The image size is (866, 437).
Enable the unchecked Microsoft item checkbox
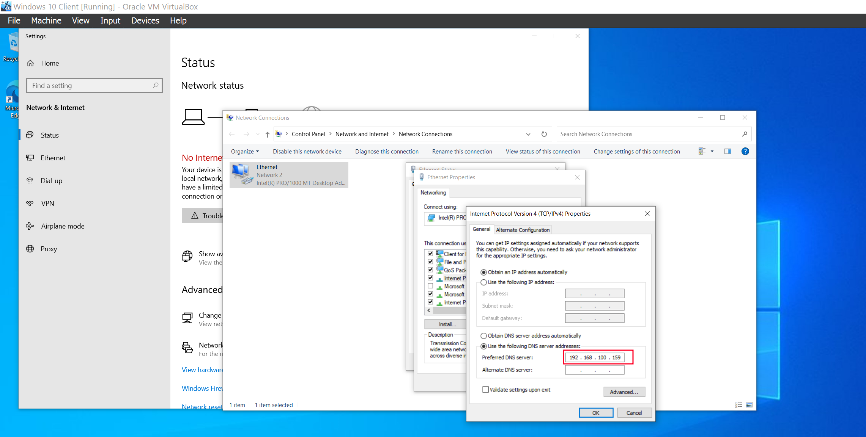pos(430,286)
